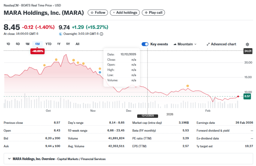
Task: Switch to the 5Y time range
Action: point(68,44)
